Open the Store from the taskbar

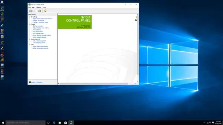click(66, 123)
